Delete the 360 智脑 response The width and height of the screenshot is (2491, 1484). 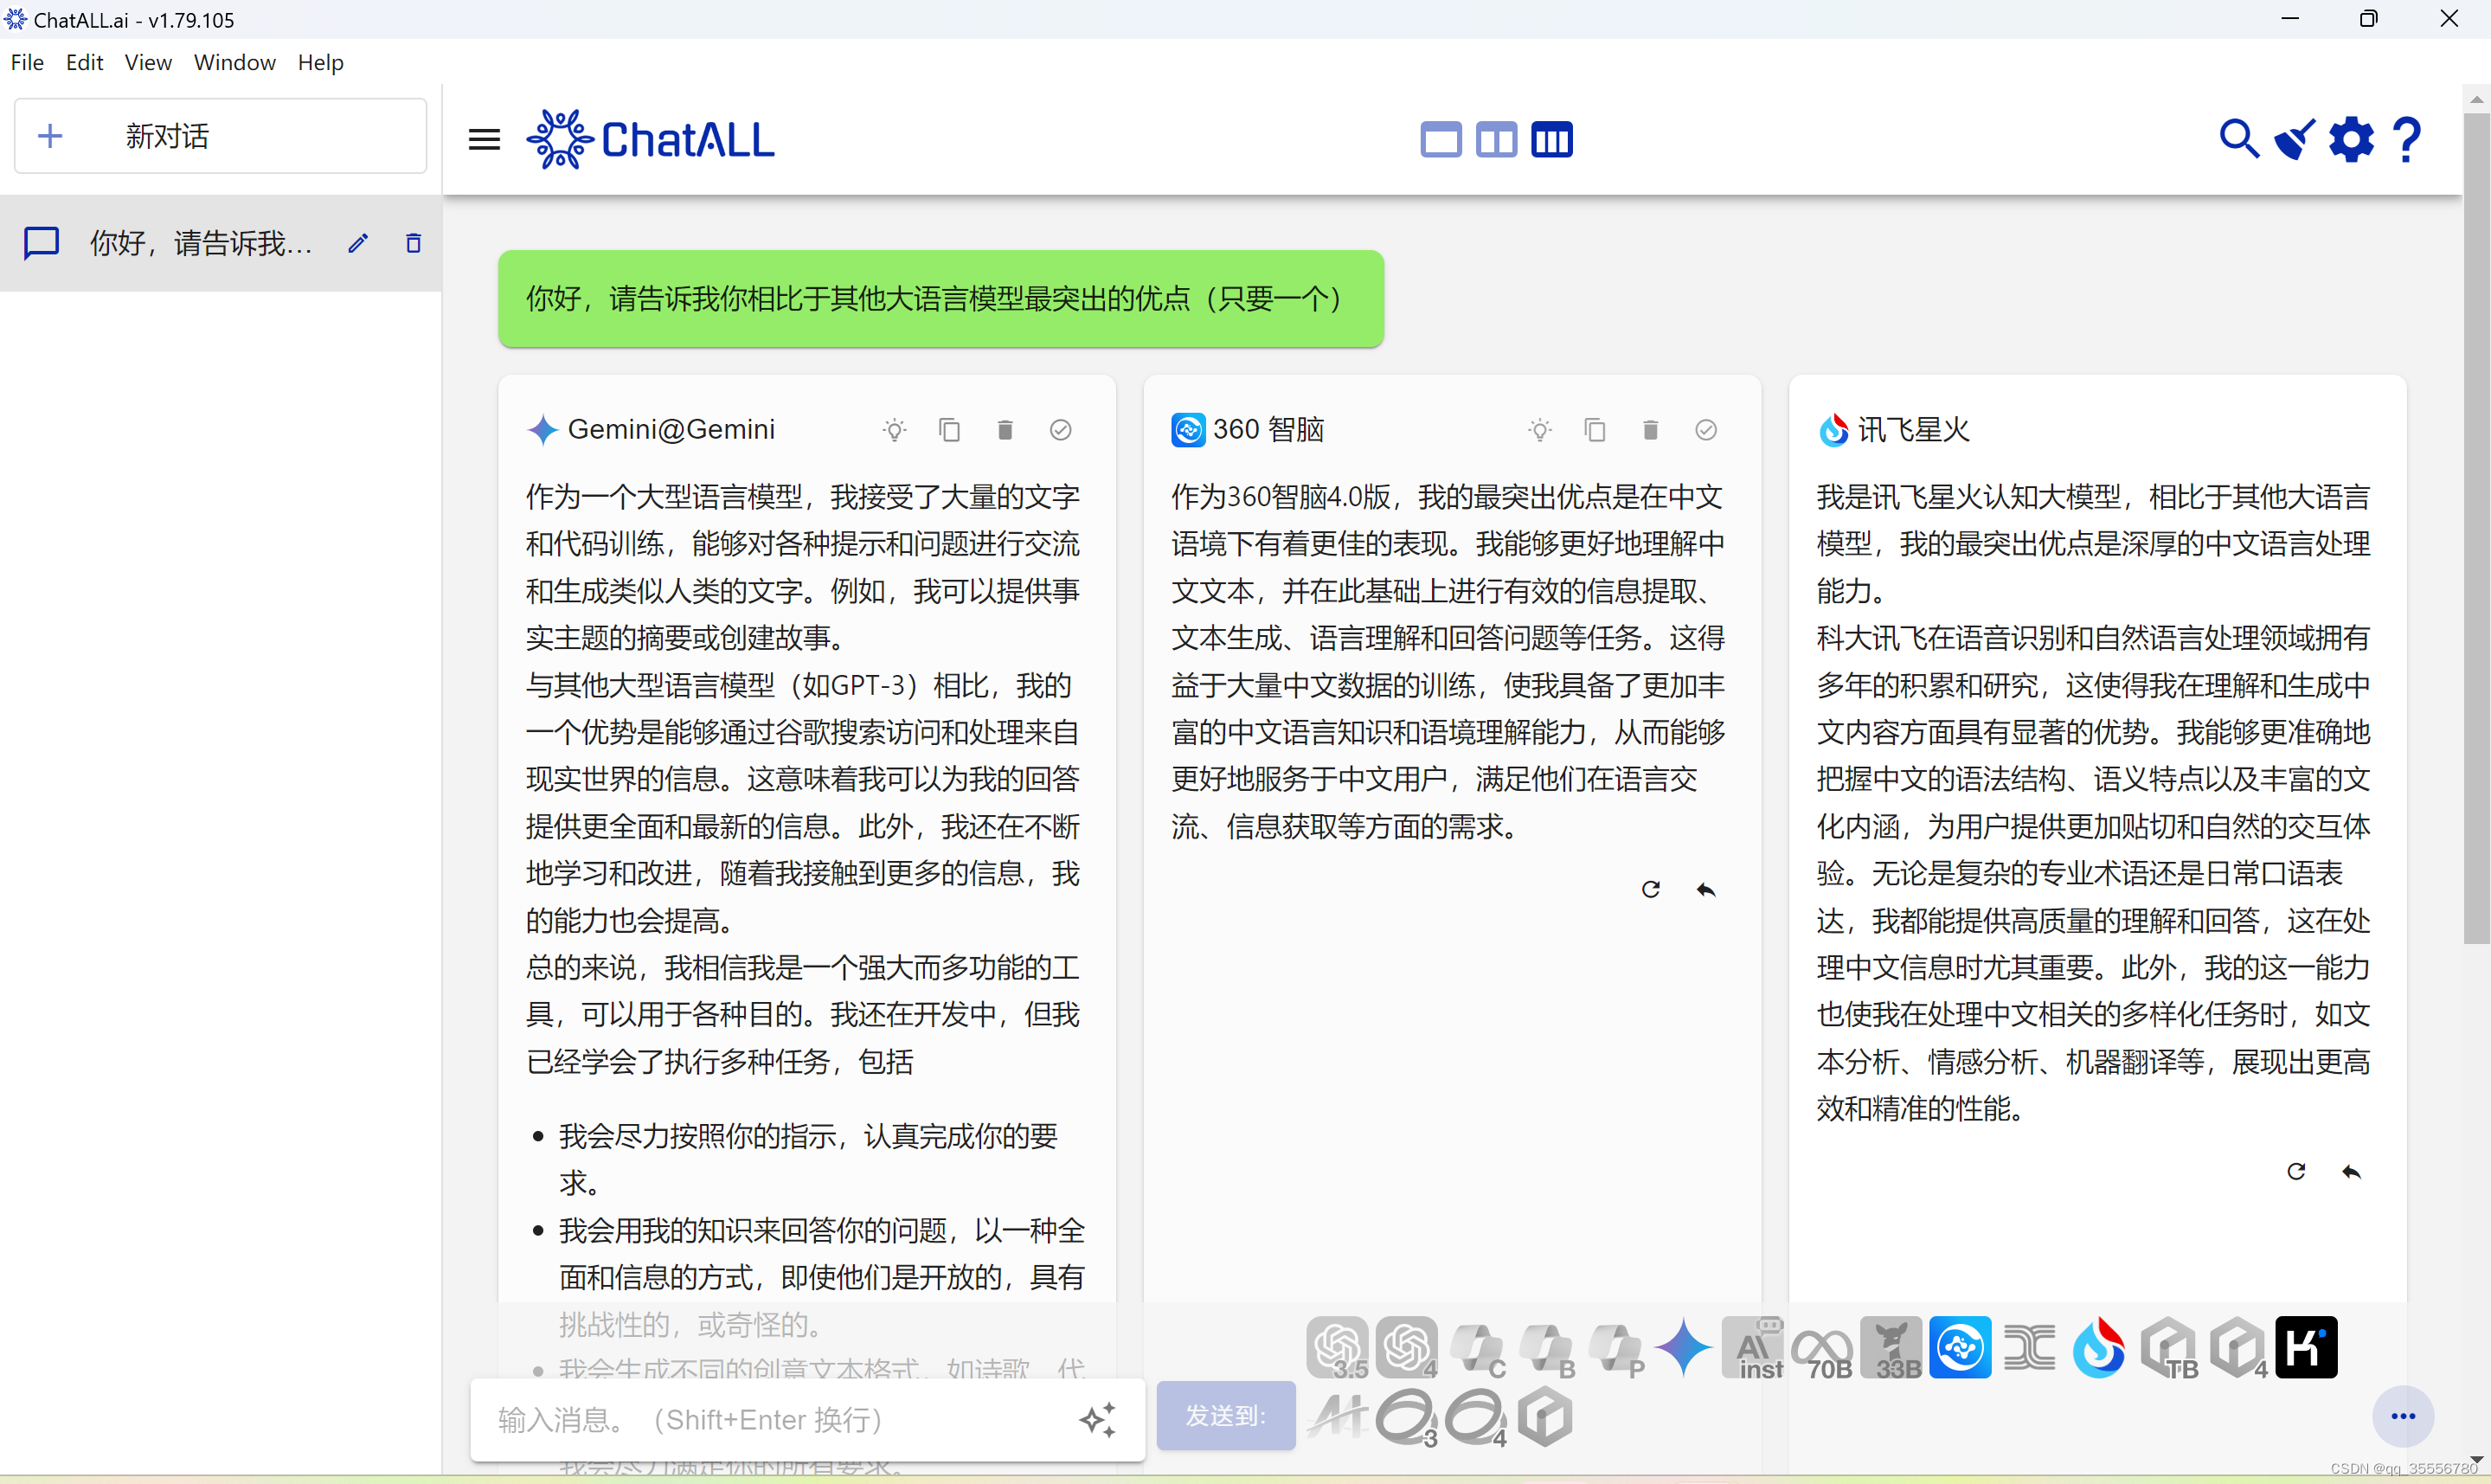point(1650,430)
